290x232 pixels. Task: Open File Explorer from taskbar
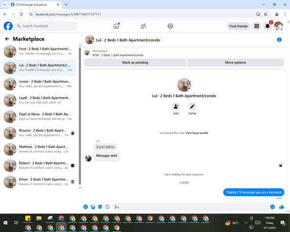39,219
